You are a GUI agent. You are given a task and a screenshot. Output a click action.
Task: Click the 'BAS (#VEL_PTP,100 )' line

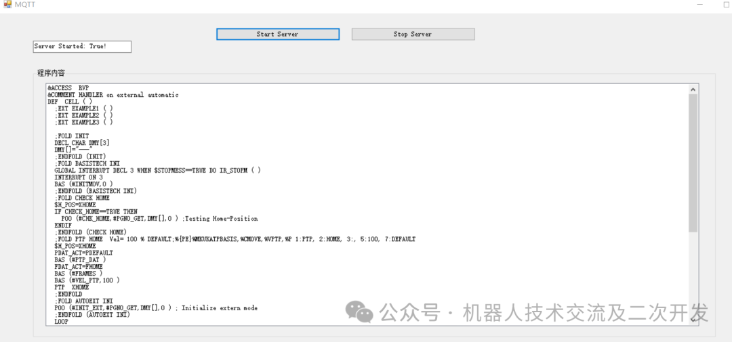click(87, 280)
